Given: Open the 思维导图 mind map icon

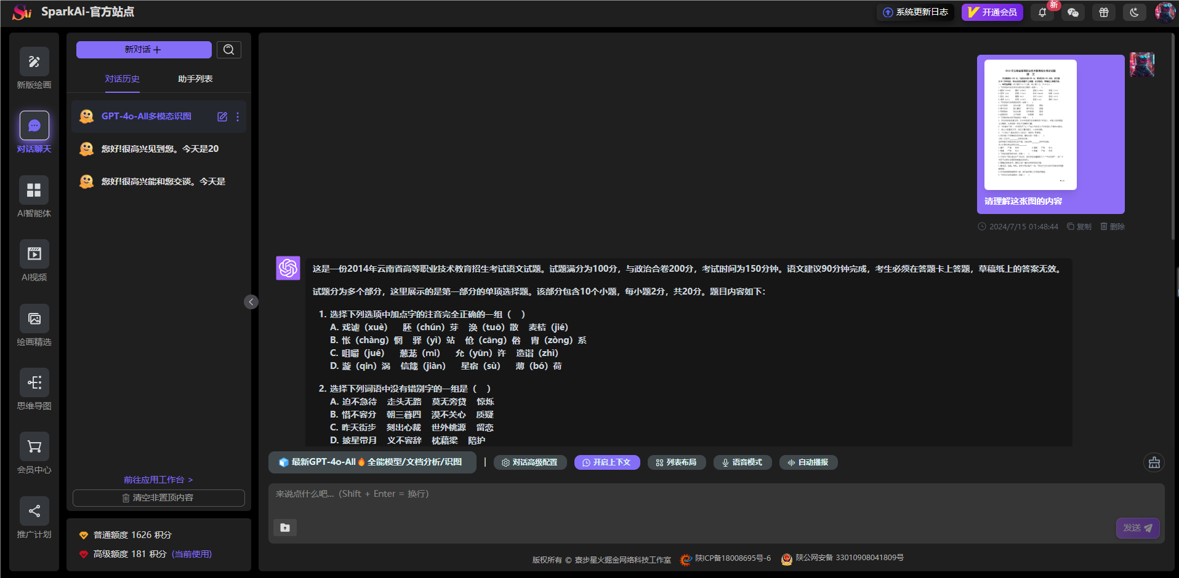Looking at the screenshot, I should click(x=34, y=382).
